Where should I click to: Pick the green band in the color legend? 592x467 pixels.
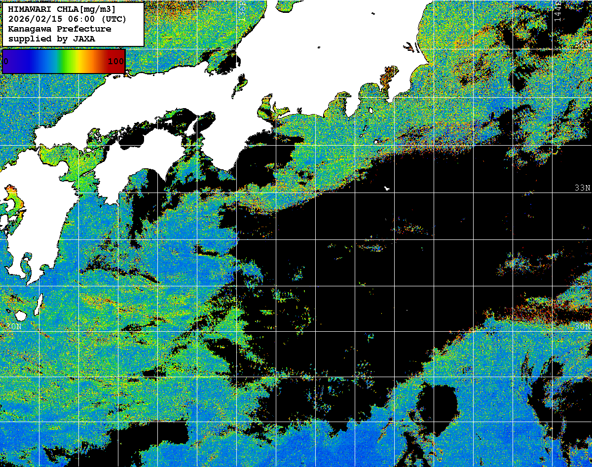coord(62,61)
